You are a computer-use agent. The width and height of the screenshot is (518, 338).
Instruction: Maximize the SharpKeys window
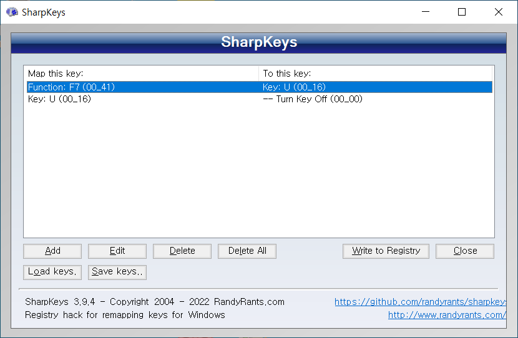(462, 12)
